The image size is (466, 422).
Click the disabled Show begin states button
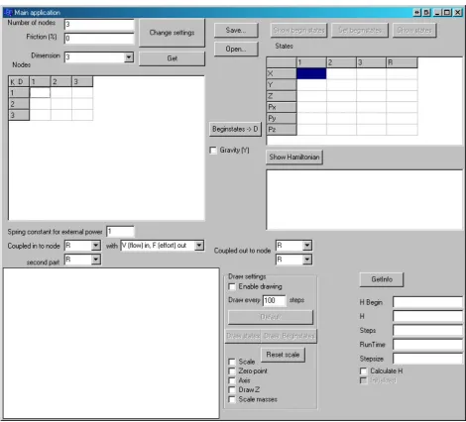coord(298,31)
